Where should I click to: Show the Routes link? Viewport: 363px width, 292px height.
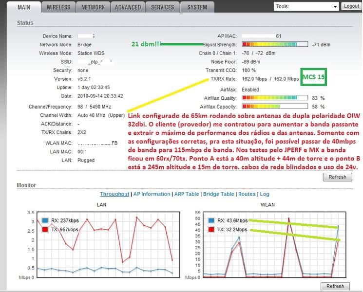click(x=247, y=194)
